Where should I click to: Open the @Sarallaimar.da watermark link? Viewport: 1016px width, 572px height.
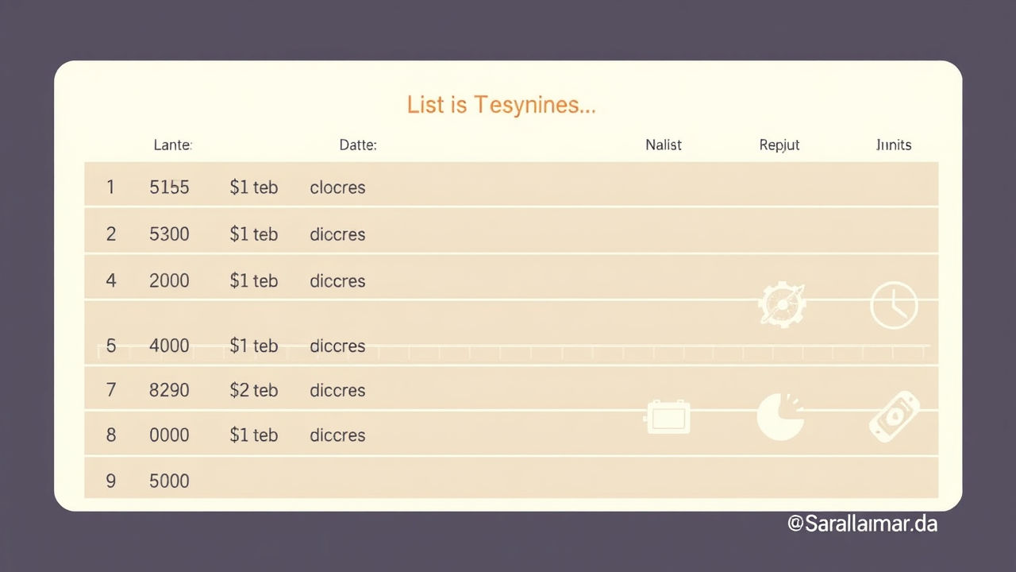(862, 524)
